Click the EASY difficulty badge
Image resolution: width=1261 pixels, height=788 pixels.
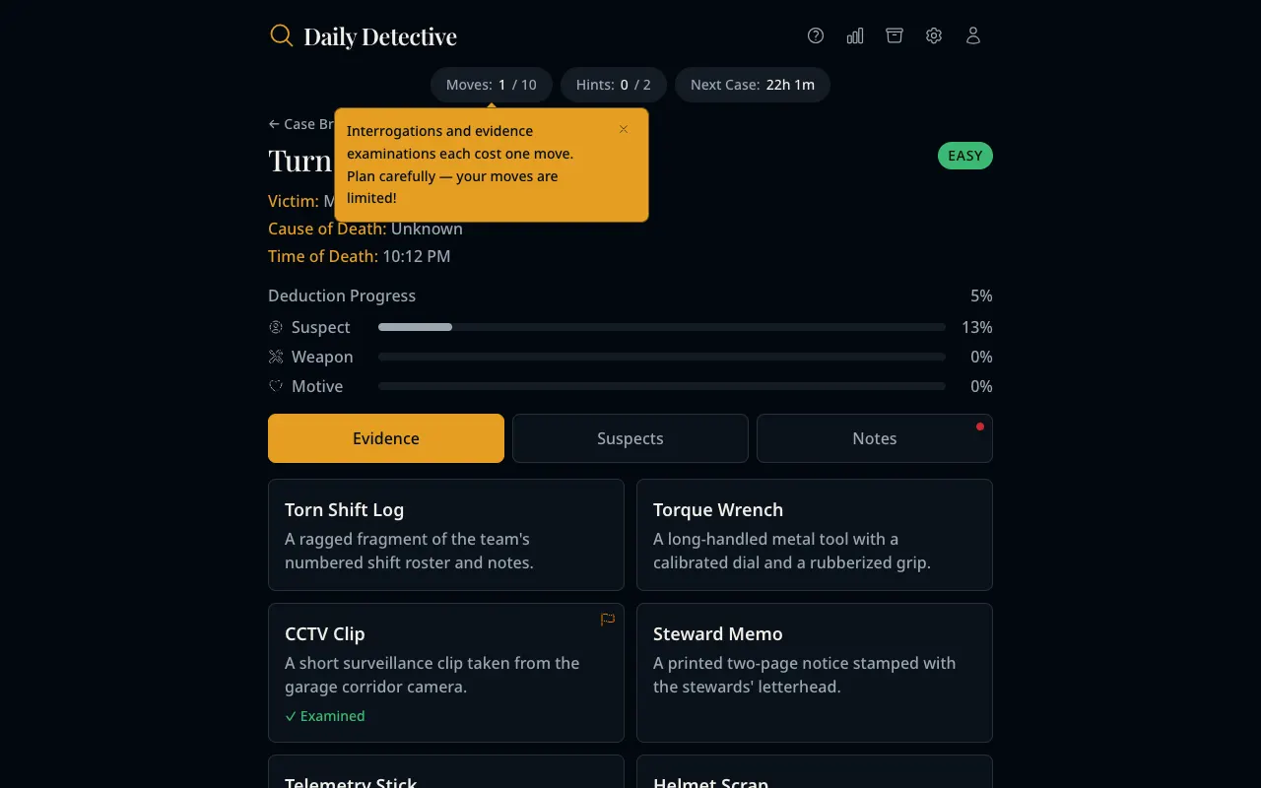coord(965,156)
